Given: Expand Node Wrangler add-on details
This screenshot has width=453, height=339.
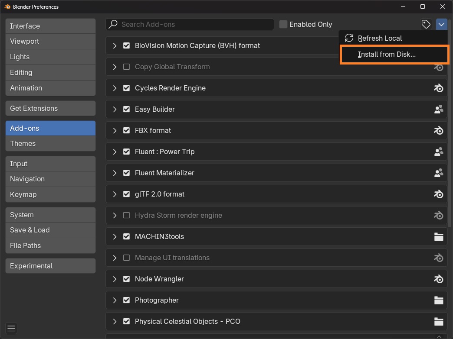Looking at the screenshot, I should tap(115, 279).
